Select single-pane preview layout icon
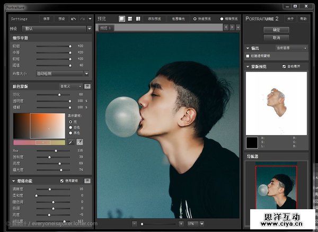 pos(121,19)
